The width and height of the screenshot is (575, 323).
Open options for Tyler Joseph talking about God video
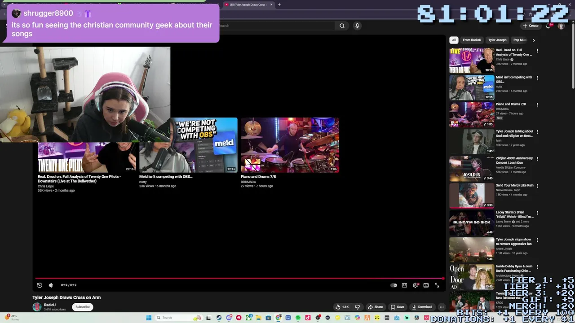click(537, 132)
